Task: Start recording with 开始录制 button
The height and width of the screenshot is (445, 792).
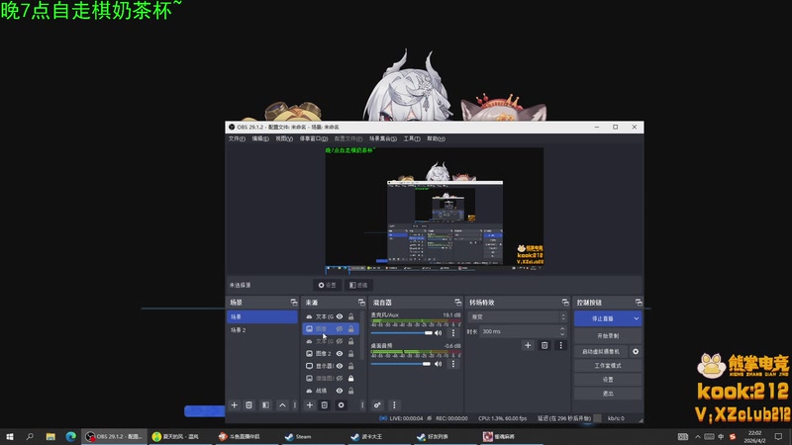Action: [x=608, y=335]
